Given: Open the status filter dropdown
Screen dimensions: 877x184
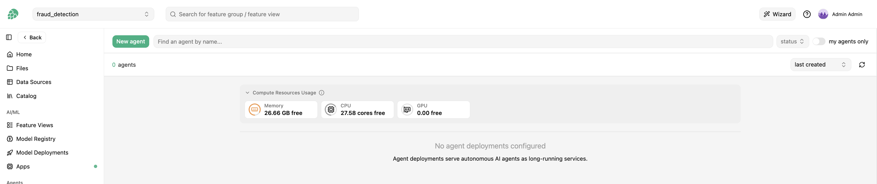Looking at the screenshot, I should [792, 41].
